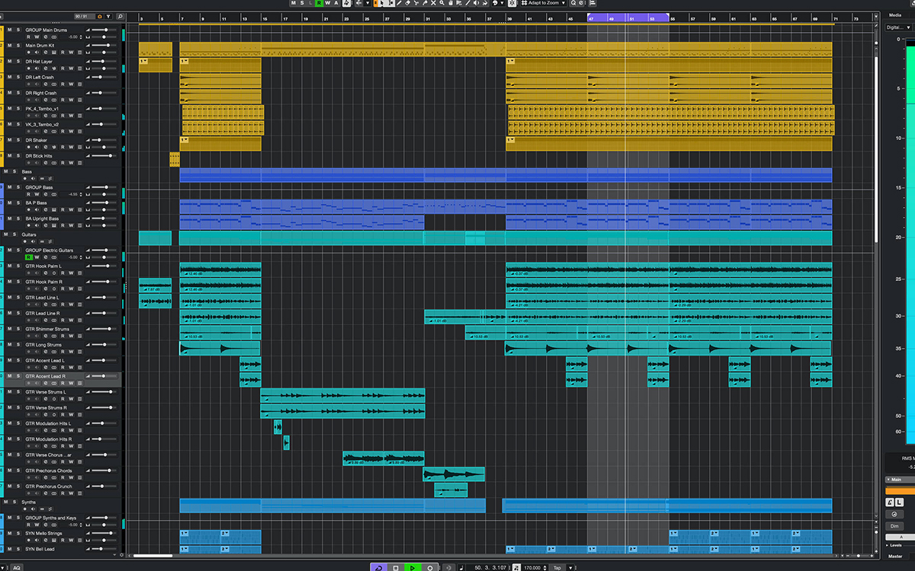This screenshot has width=915, height=571.
Task: Open the Digital meter scale dropdown
Action: tap(899, 27)
